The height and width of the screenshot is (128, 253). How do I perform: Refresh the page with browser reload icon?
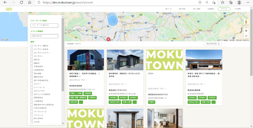(x=21, y=2)
